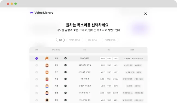Click the 우아한 tag in 설아's row

click(x=109, y=58)
